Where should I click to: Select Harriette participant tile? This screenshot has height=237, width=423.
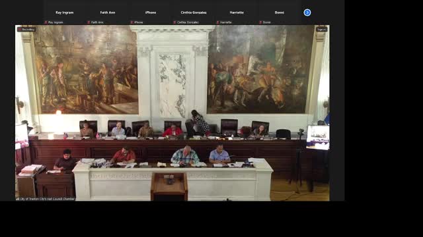click(x=237, y=13)
